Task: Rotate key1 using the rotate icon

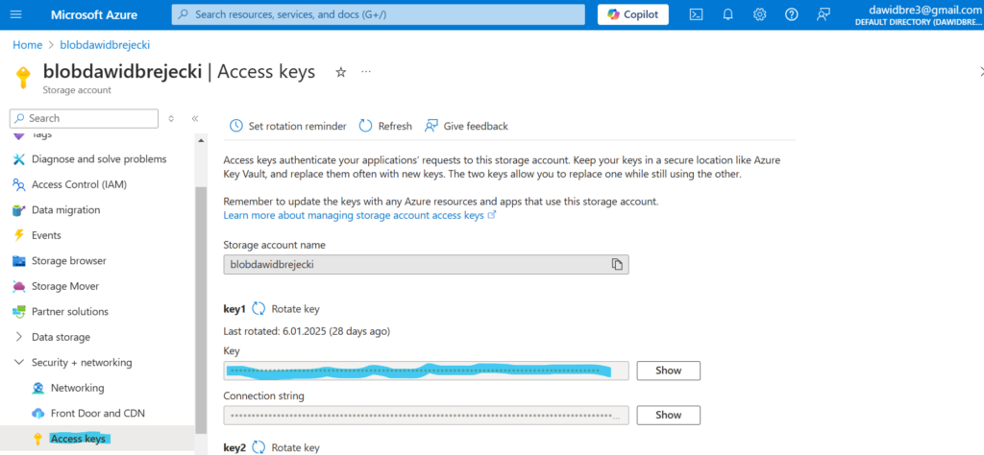Action: (x=258, y=309)
